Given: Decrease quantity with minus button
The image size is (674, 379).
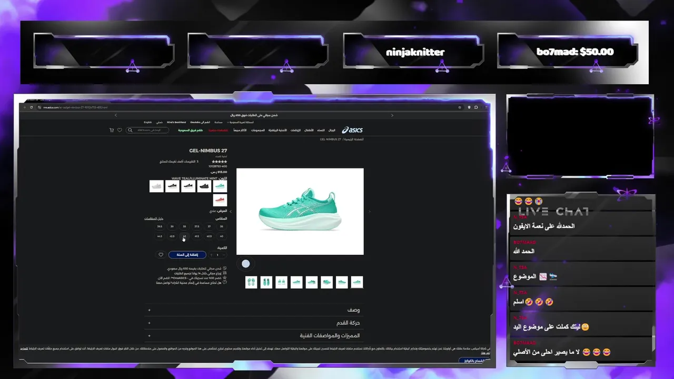Looking at the screenshot, I should [x=224, y=255].
